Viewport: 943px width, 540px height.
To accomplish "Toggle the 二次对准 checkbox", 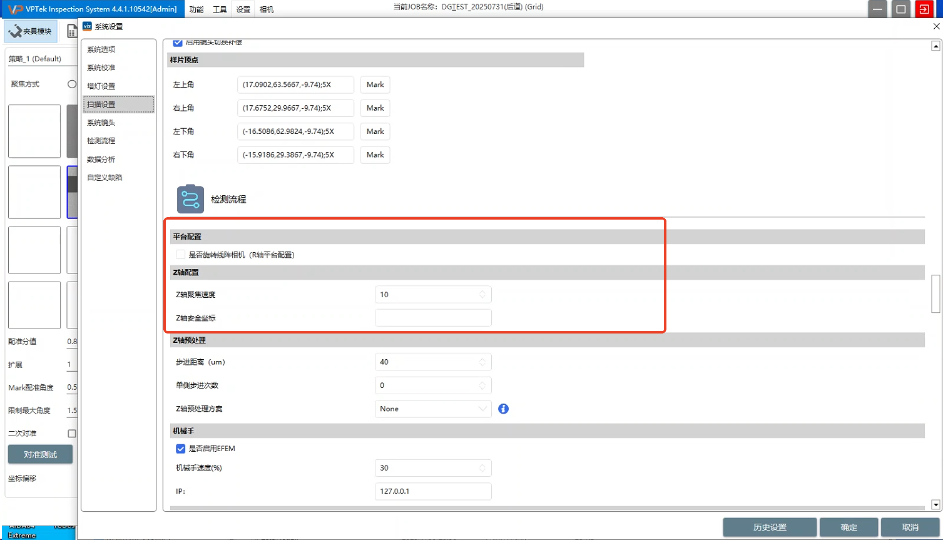I will pos(72,433).
